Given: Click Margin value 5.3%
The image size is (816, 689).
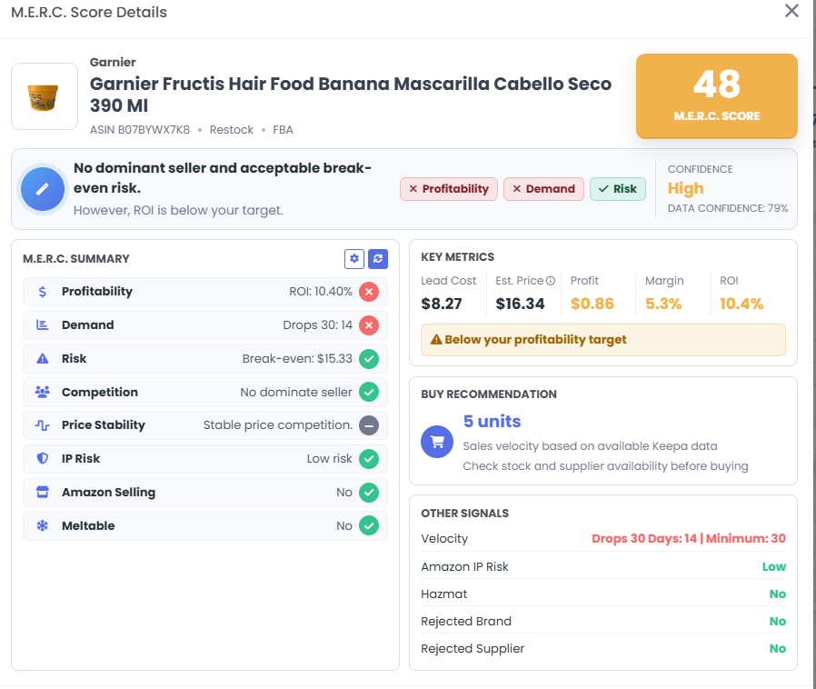Looking at the screenshot, I should [663, 304].
